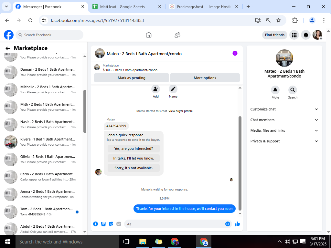
Task: Open Chrome zoom magnifier icon in address bar
Action: [x=268, y=20]
